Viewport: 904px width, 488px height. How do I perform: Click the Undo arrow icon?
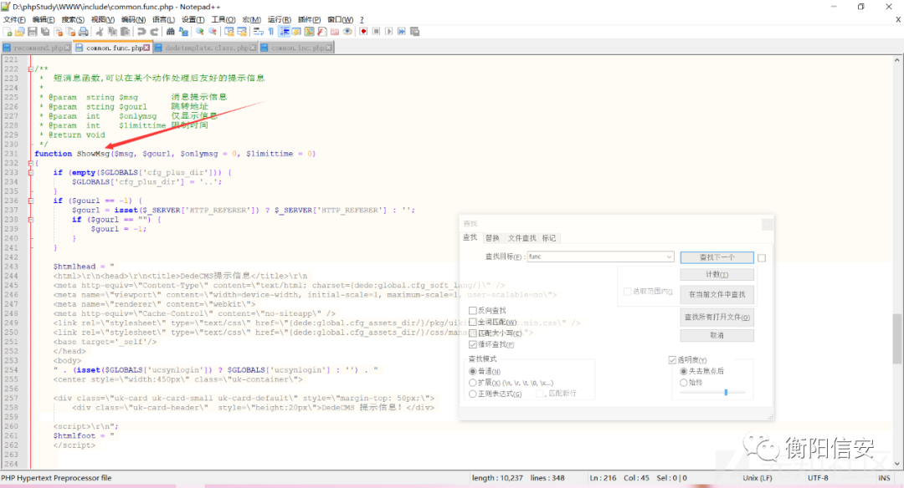tap(141, 32)
